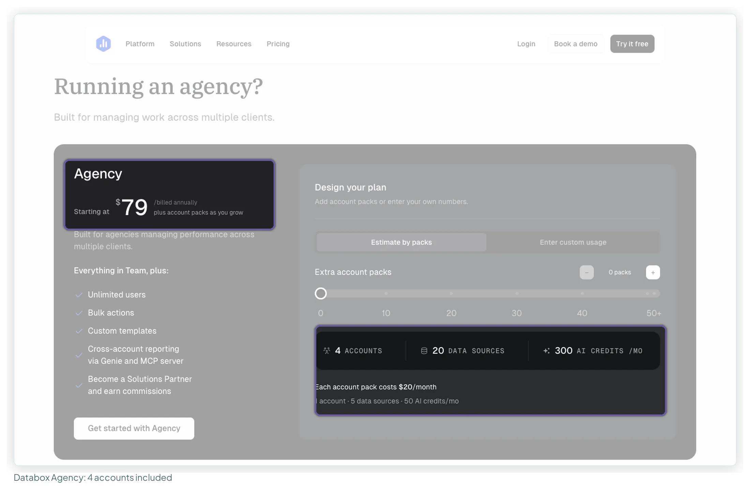Image resolution: width=750 pixels, height=491 pixels.
Task: Click the '20 DATA SOURCES' text
Action: pyautogui.click(x=468, y=351)
